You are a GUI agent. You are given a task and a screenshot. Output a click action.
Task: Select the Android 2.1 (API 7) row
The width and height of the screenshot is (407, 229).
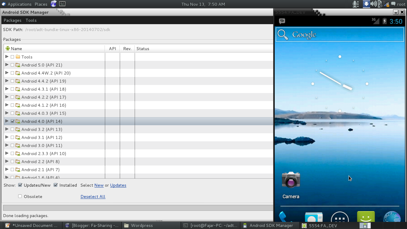click(x=139, y=169)
